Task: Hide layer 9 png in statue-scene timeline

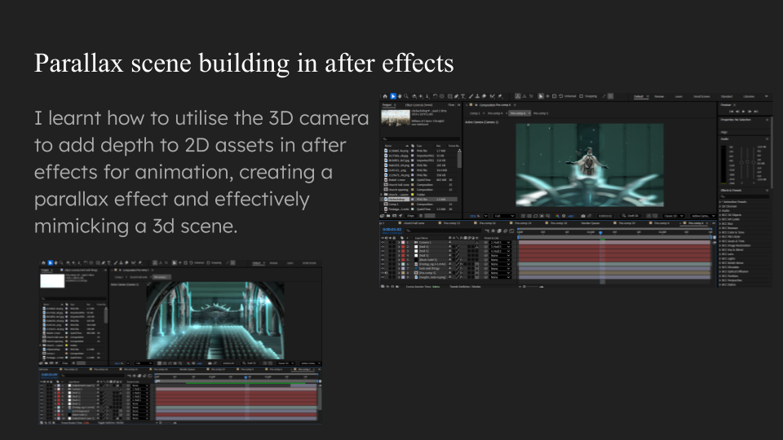Action: (x=383, y=277)
